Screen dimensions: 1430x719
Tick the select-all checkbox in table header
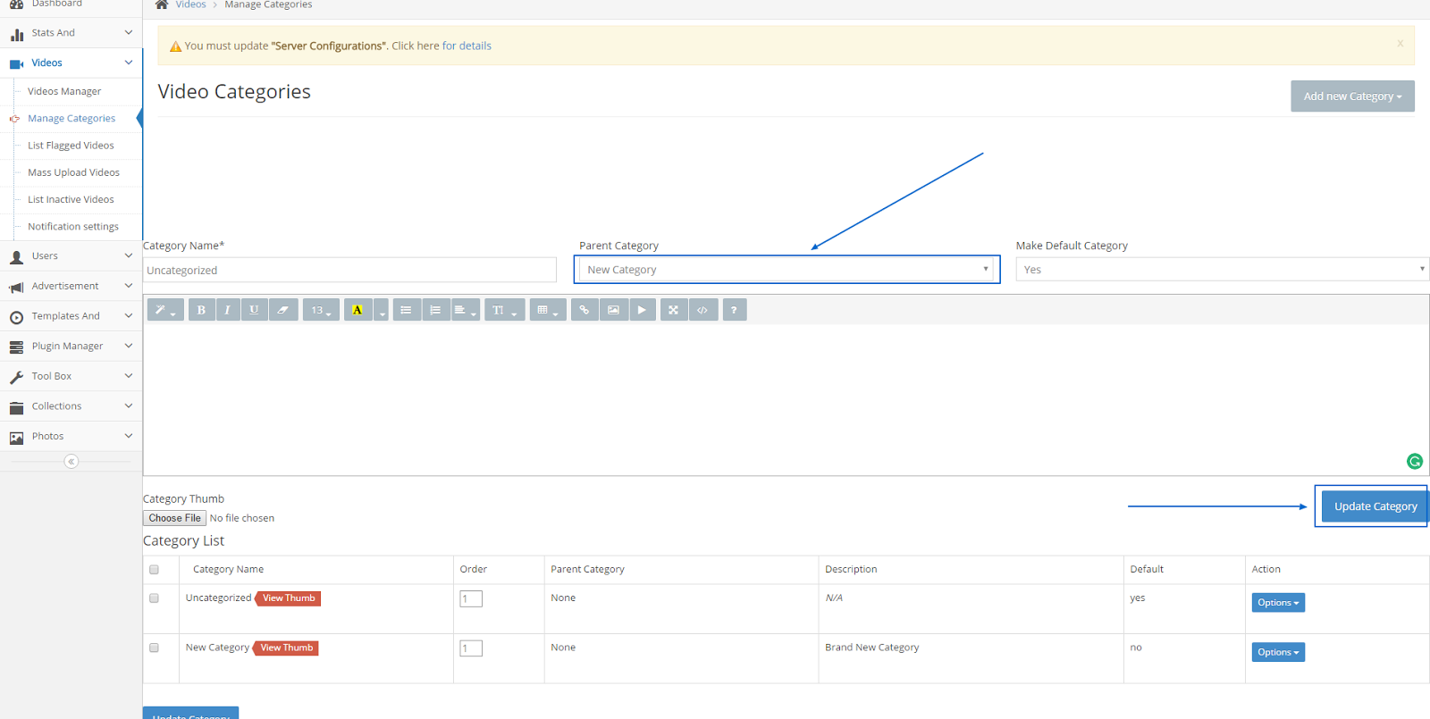click(x=154, y=570)
